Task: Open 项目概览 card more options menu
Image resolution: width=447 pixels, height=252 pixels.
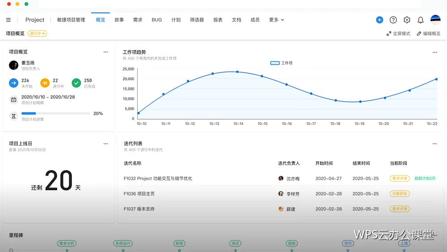Action: tap(106, 52)
